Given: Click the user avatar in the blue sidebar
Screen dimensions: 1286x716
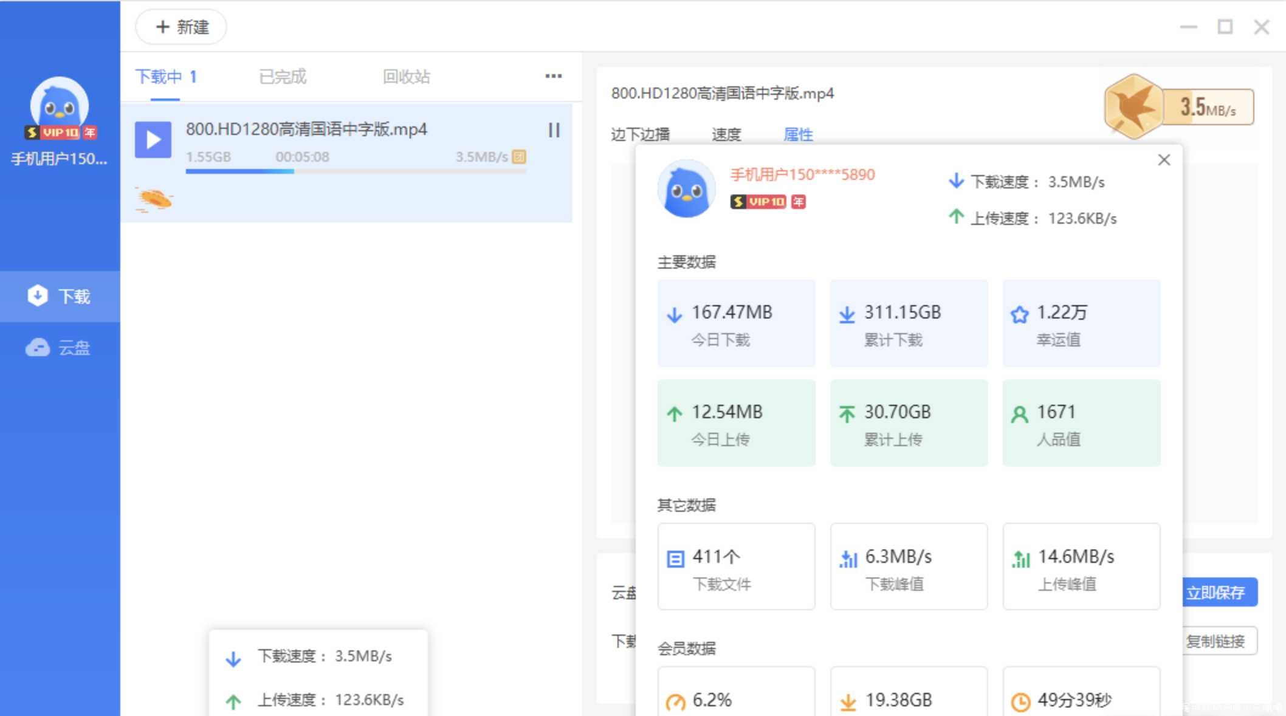Looking at the screenshot, I should (x=59, y=106).
